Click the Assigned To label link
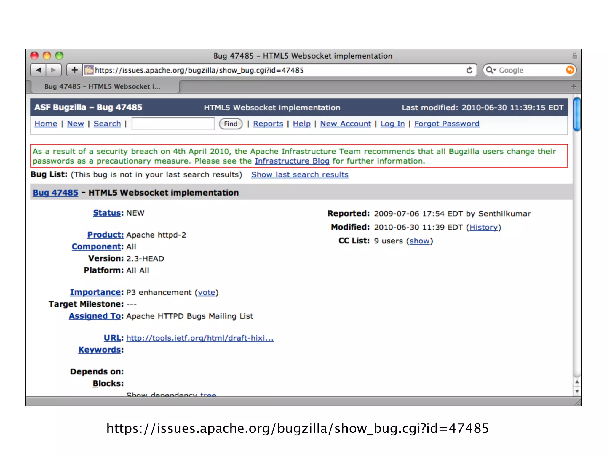The width and height of the screenshot is (607, 455). coord(95,316)
